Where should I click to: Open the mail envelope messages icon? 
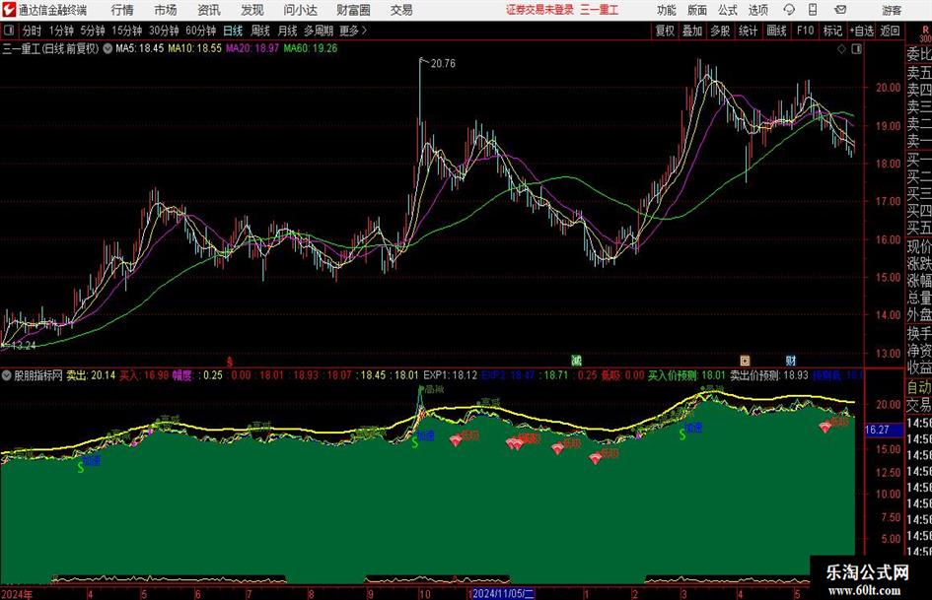coord(840,10)
